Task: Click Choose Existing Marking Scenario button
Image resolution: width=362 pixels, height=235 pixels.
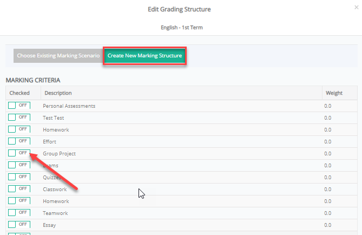Action: coord(58,56)
